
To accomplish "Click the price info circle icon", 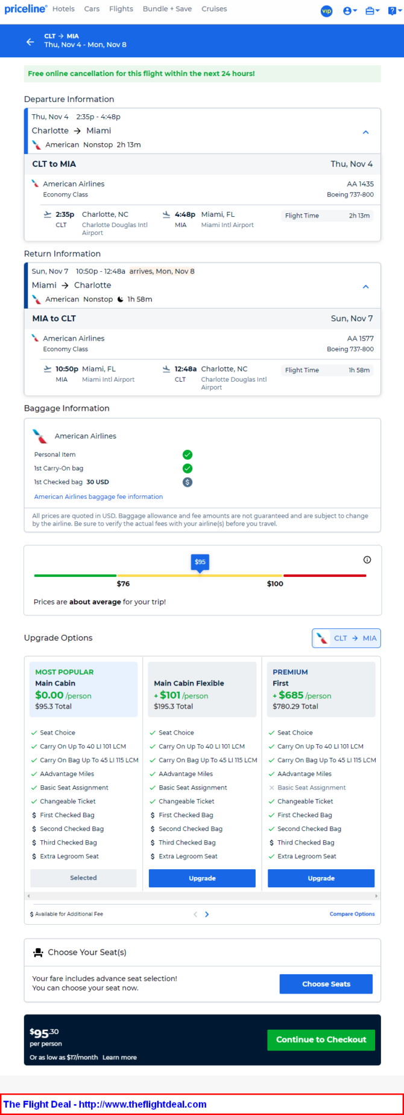I will pos(367,560).
